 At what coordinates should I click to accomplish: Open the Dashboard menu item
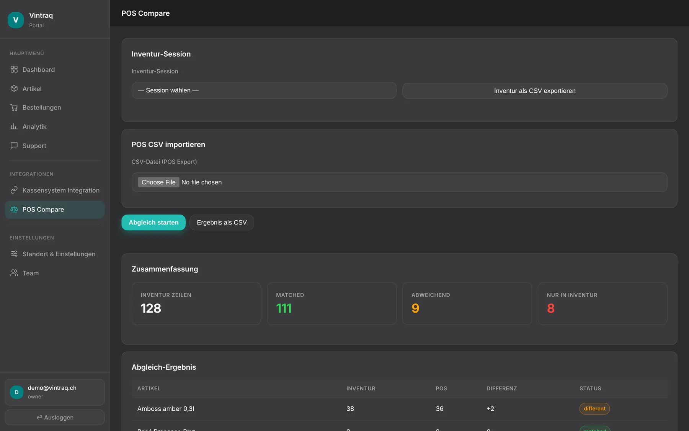[x=55, y=70]
